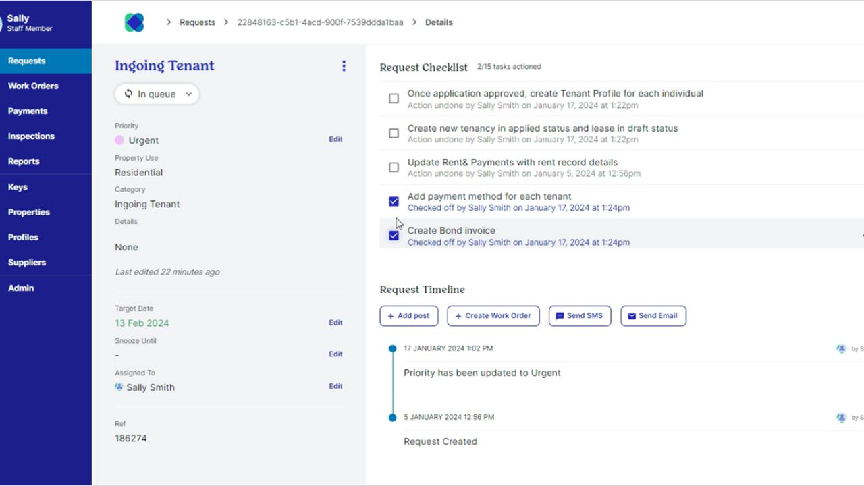Click the Requests breadcrumb link
This screenshot has width=864, height=486.
tap(197, 22)
